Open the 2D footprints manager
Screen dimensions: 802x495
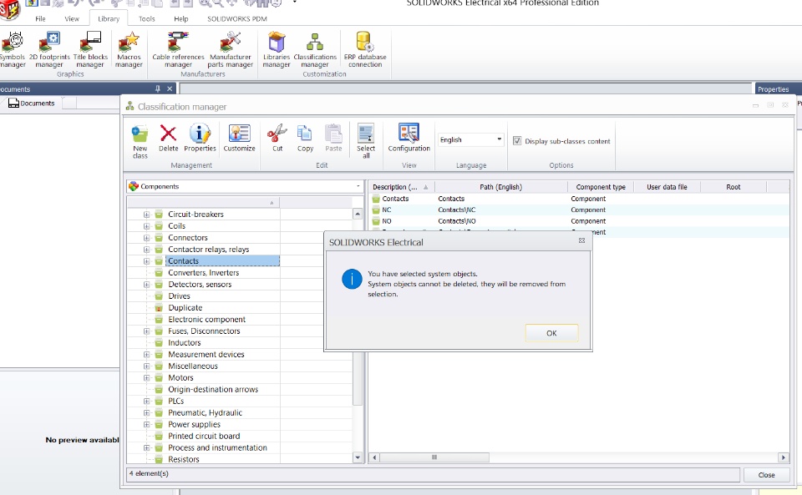49,49
